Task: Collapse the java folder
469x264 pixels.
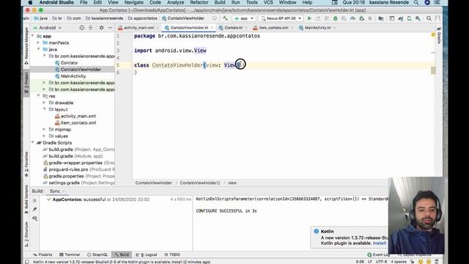Action: click(x=39, y=49)
